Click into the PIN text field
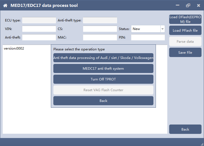Image resolution: width=204 pixels, height=146 pixels. [x=148, y=37]
